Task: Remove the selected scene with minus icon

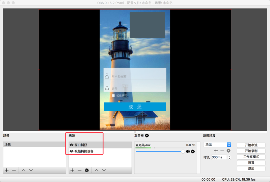Action: tap(14, 170)
